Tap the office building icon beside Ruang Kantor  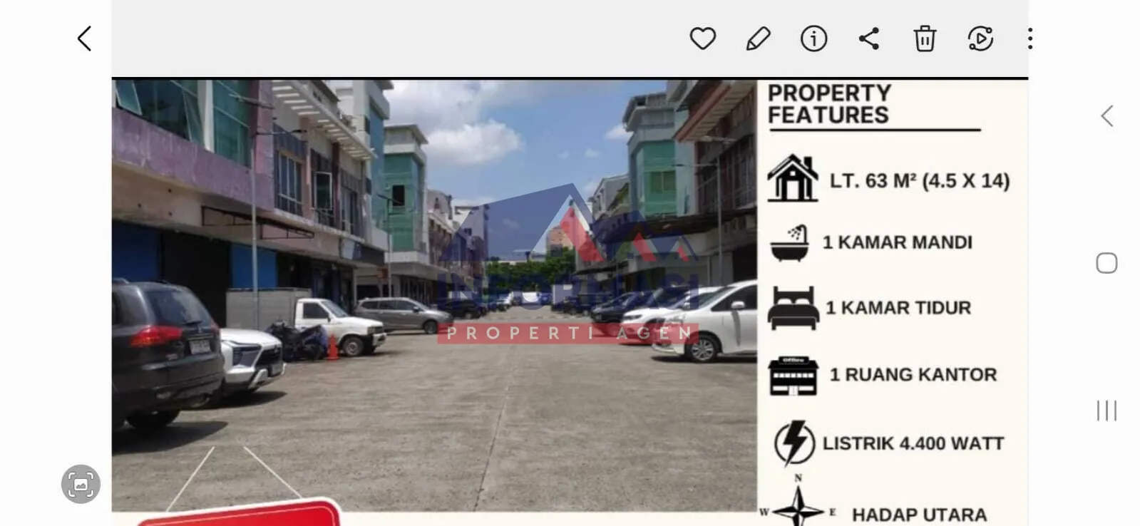[x=793, y=375]
